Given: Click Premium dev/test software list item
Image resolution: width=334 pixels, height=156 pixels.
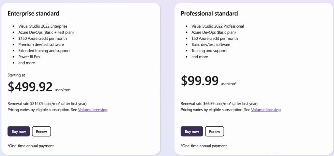Looking at the screenshot, I should tap(41, 45).
